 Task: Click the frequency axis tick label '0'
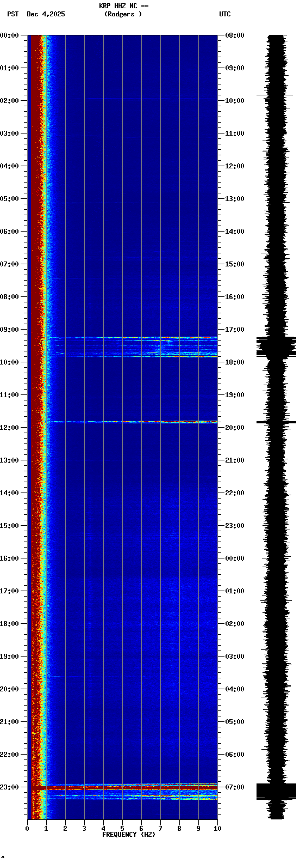(x=27, y=829)
